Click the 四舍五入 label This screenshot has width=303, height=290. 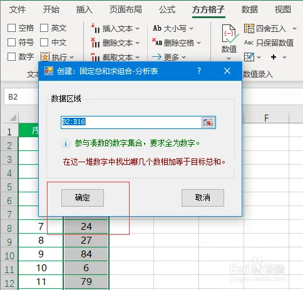[x=271, y=28]
